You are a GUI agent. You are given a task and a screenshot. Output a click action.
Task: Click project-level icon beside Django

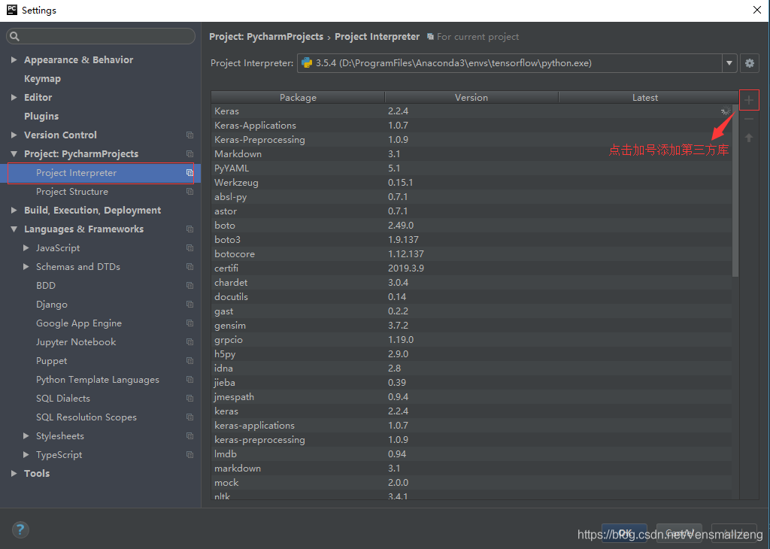(189, 305)
